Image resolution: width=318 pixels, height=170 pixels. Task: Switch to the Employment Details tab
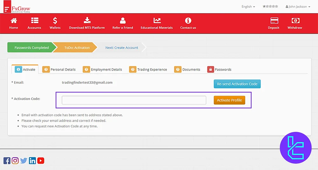(x=102, y=70)
